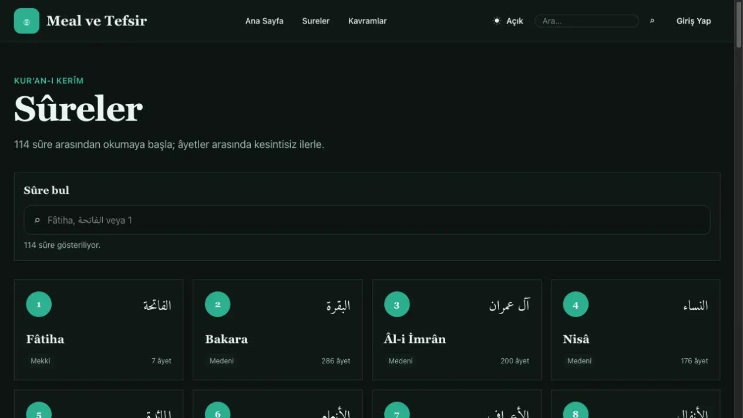Open the Ana Sayfa menu item
The height and width of the screenshot is (418, 743).
pyautogui.click(x=264, y=21)
